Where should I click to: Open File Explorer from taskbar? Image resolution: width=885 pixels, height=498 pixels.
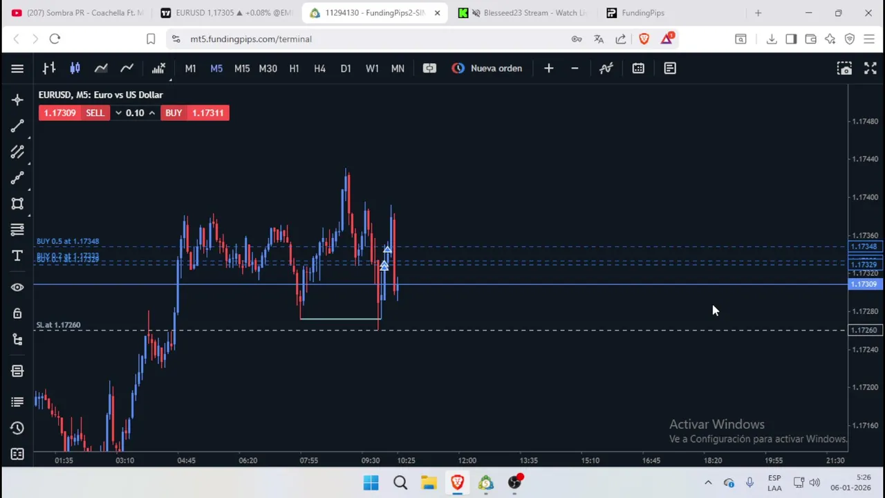[x=429, y=483]
